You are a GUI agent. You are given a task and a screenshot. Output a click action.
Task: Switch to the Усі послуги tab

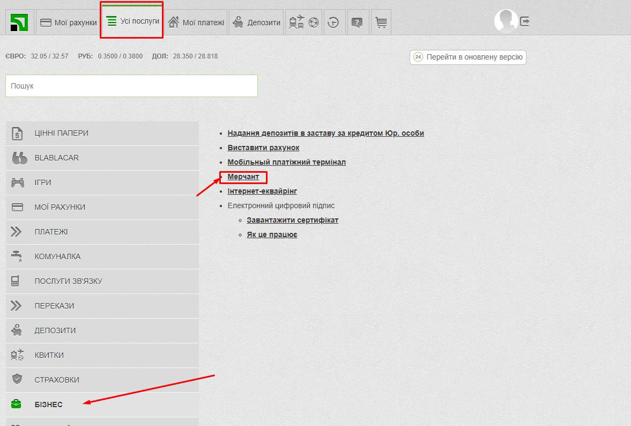[132, 21]
